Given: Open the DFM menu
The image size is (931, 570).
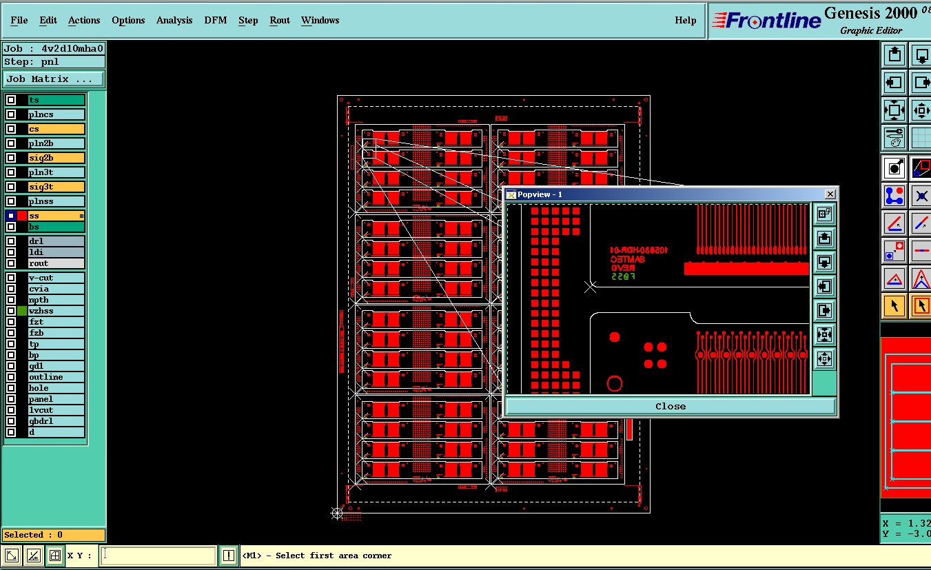Looking at the screenshot, I should click(215, 20).
